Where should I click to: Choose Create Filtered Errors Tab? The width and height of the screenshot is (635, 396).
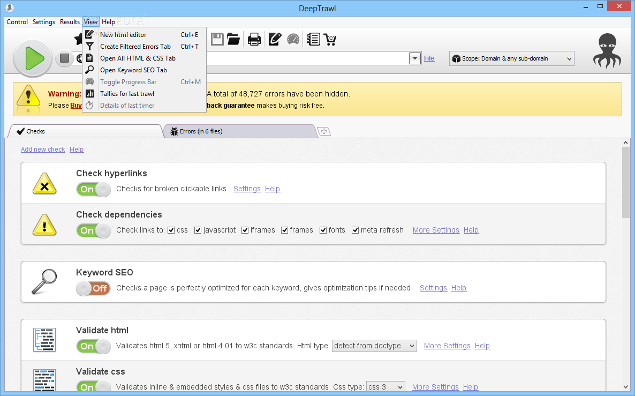[144, 47]
